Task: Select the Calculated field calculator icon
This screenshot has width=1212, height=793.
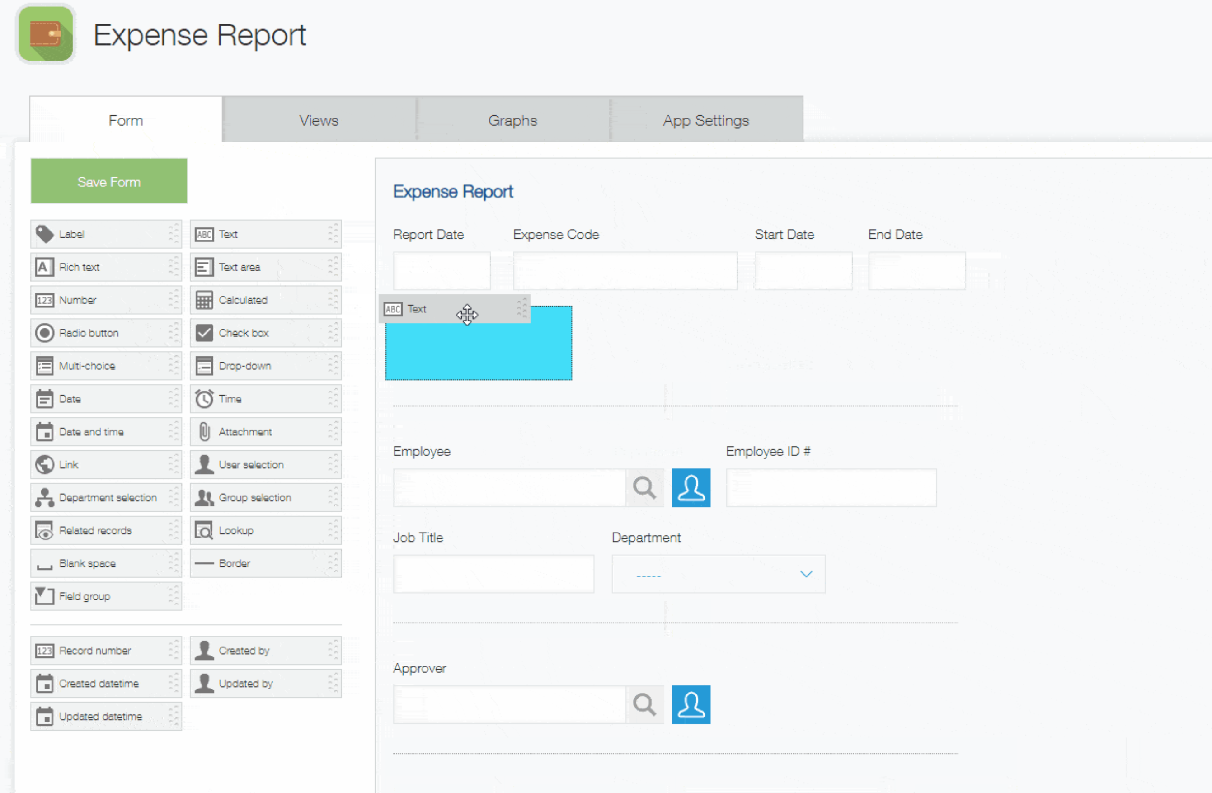Action: coord(204,300)
